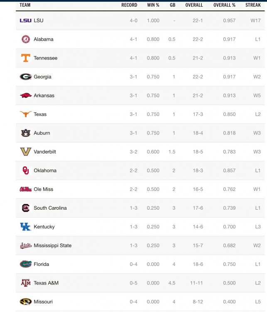
Task: Open the Mississippi State team link
Action: click(52, 245)
